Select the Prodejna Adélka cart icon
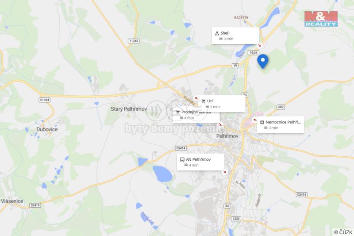The height and width of the screenshot is (236, 354). [178, 112]
